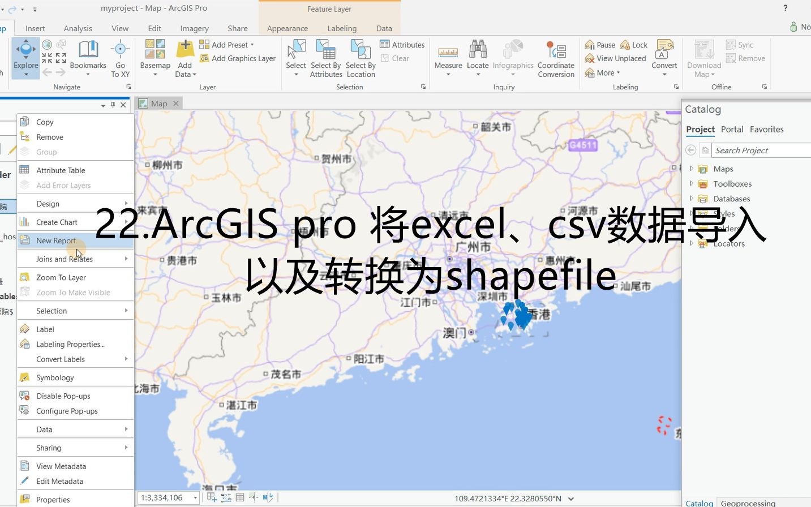Expand the Maps node in Catalog
Image resolution: width=811 pixels, height=507 pixels.
tap(691, 169)
